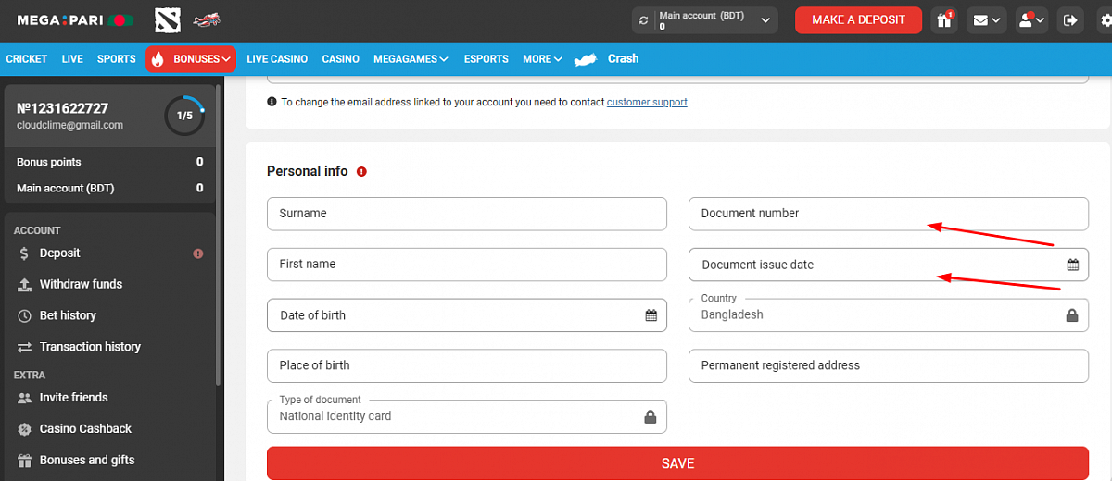
Task: Go to the Live Casino tab
Action: (x=277, y=59)
